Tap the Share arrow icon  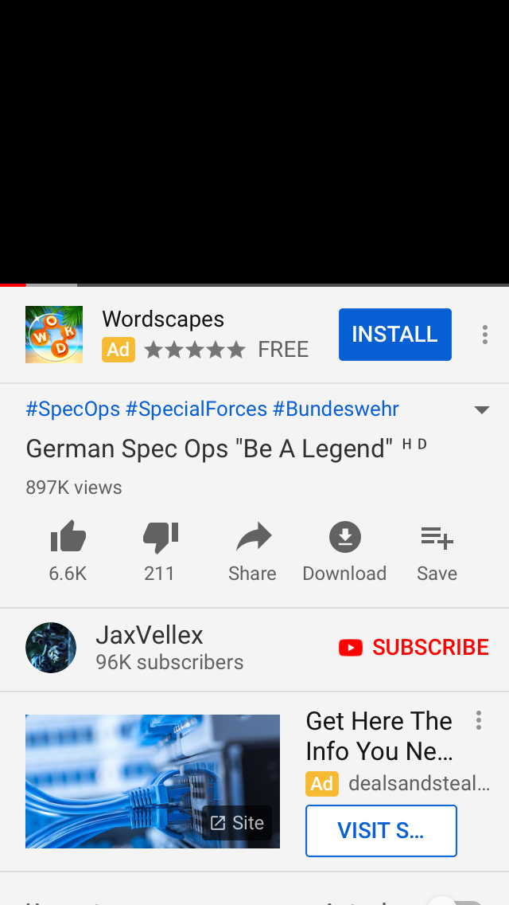254,537
